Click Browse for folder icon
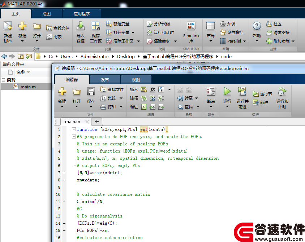The height and width of the screenshot is (242, 305). (29, 57)
